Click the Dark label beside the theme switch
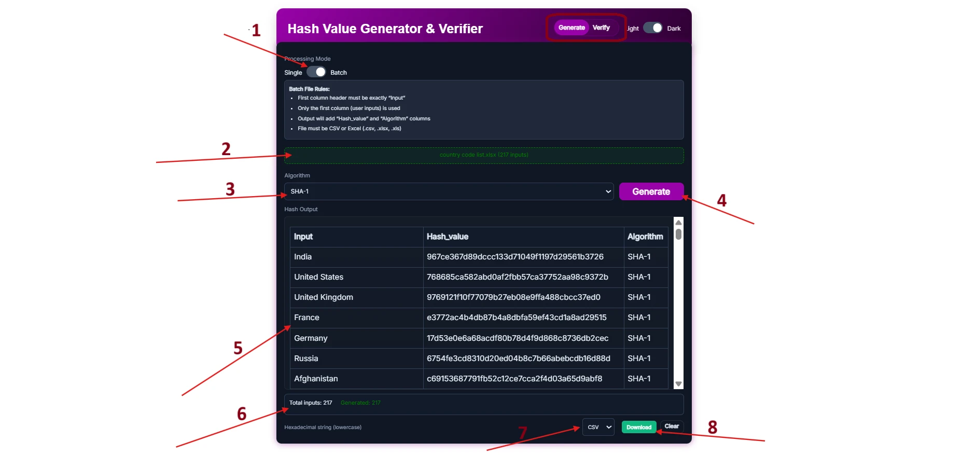The image size is (976, 455). pos(674,29)
